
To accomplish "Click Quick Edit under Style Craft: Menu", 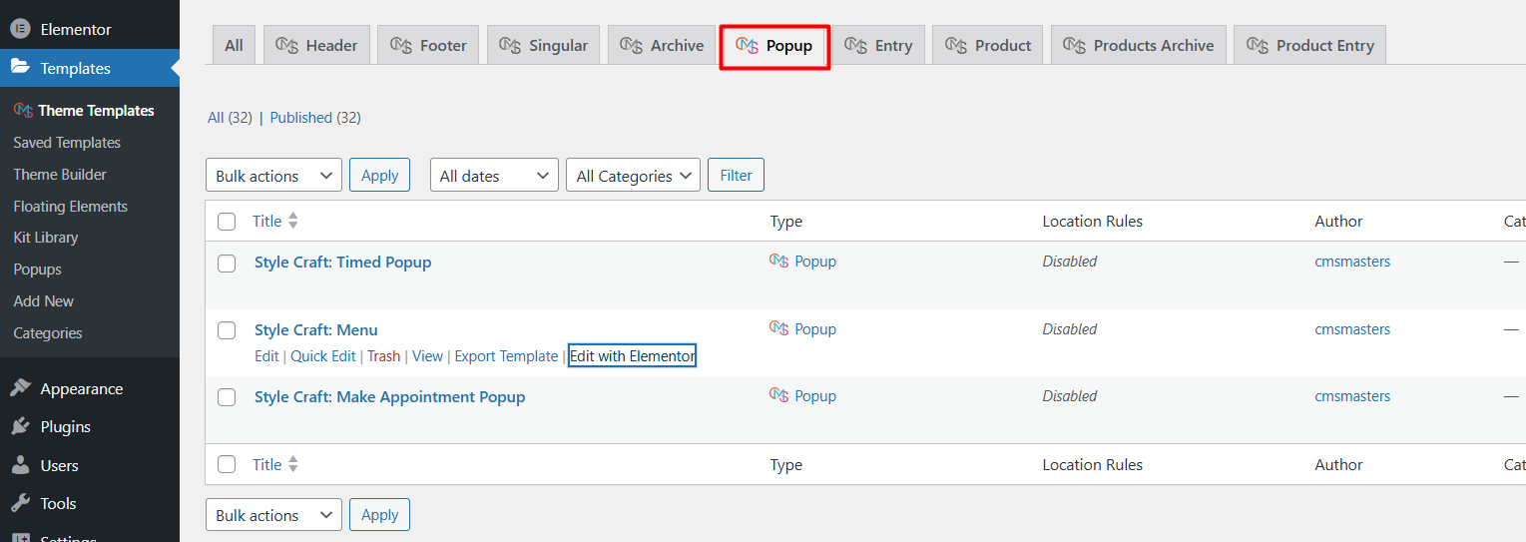I will coord(323,356).
